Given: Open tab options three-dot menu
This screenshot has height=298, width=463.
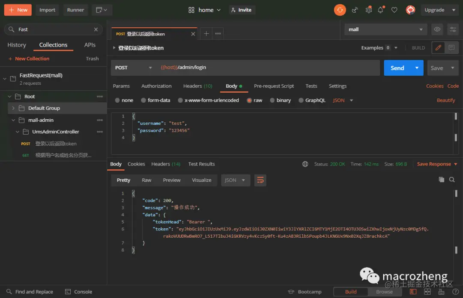Looking at the screenshot, I should pos(218,34).
